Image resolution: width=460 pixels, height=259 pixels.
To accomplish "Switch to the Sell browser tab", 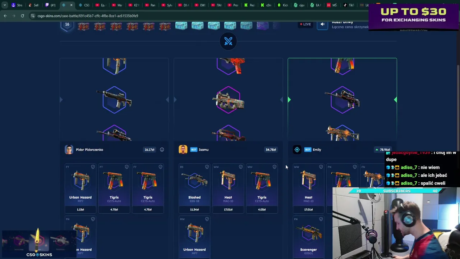I will click(33, 5).
